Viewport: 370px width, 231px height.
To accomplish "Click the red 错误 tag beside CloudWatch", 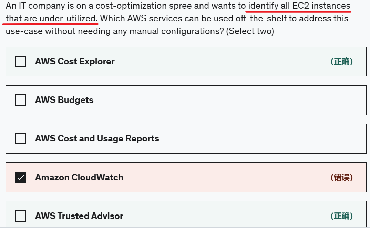I will 341,178.
